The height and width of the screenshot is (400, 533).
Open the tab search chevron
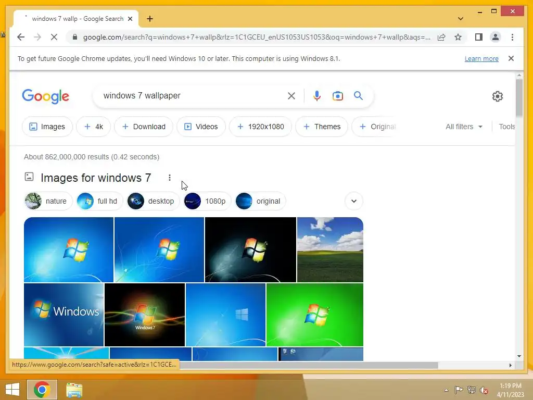click(x=460, y=19)
